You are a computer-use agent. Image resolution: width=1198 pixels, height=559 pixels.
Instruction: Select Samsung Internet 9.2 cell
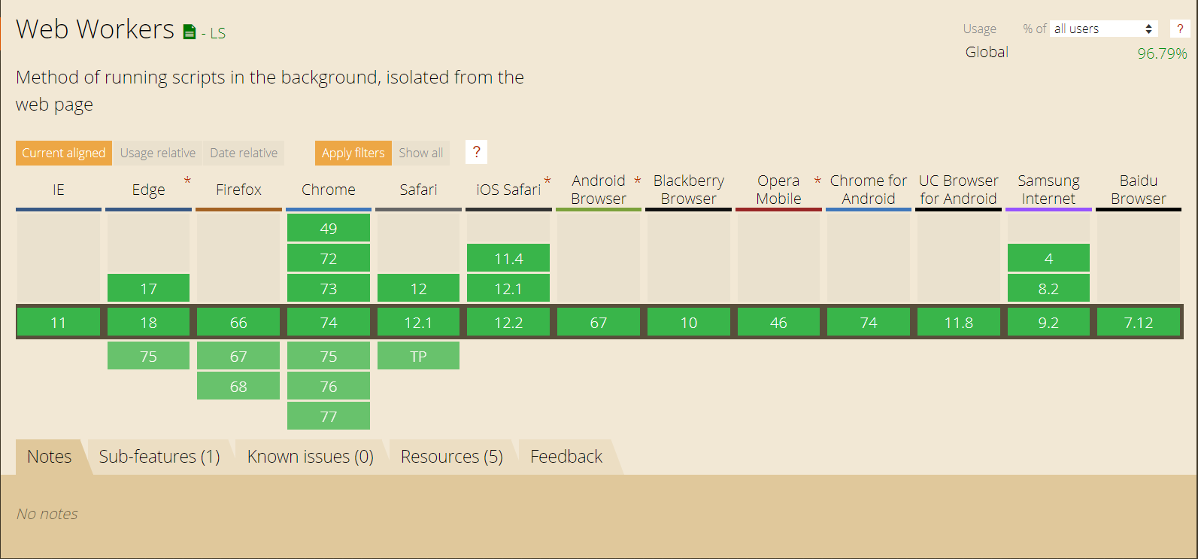point(1048,322)
